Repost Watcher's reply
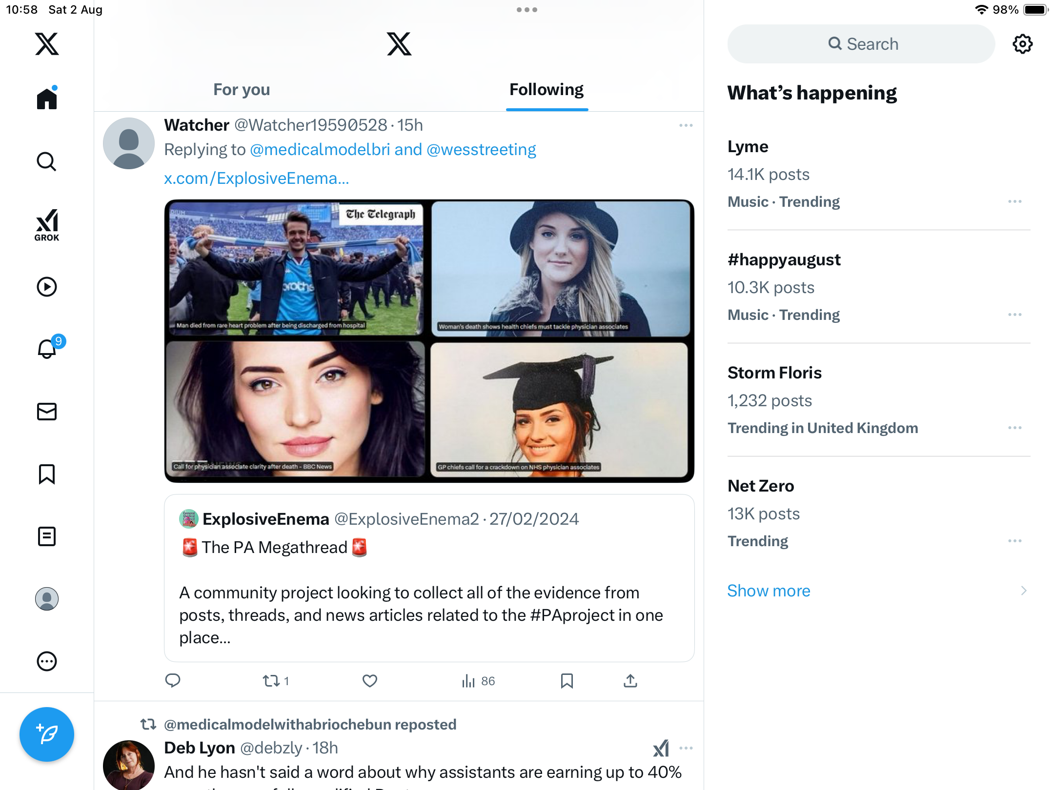This screenshot has height=790, width=1054. [x=271, y=681]
